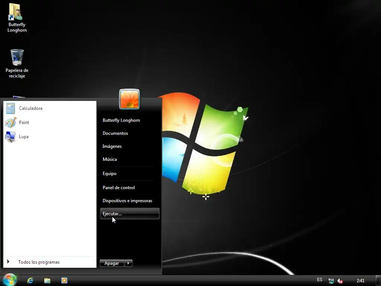Open the Lupa magnifier icon
Viewport: 381px width, 286px height.
(10, 137)
